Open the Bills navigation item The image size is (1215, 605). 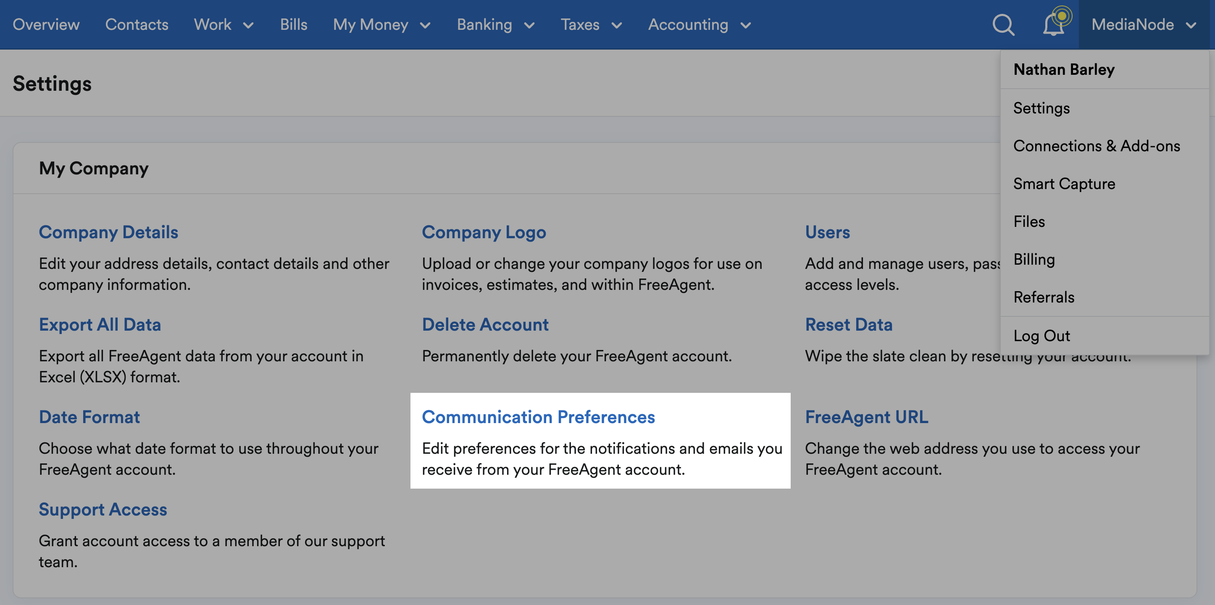[x=293, y=24]
